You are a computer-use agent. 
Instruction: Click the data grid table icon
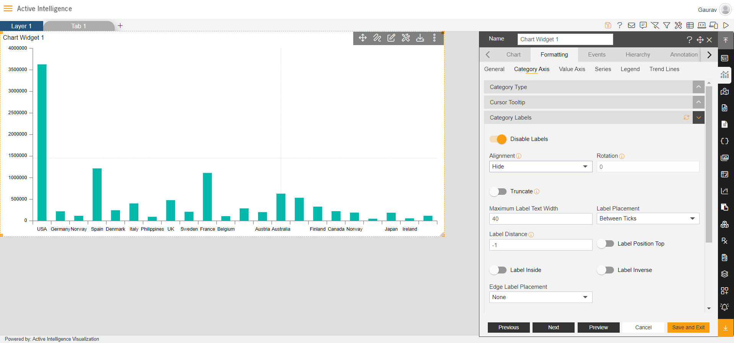690,25
